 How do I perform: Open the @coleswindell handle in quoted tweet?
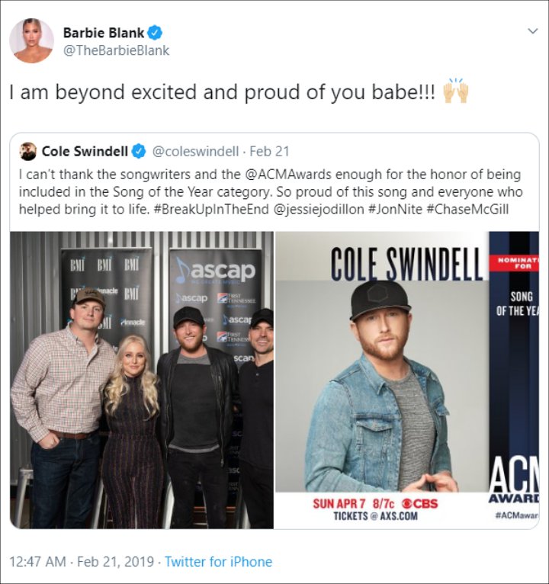coord(195,152)
